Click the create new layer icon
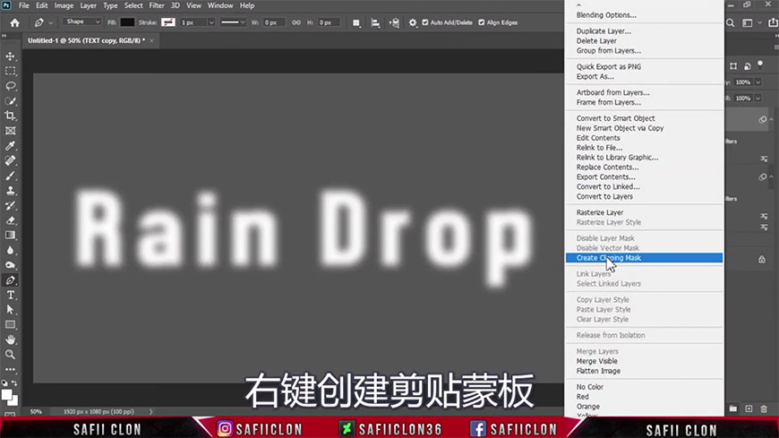779x438 pixels. point(749,408)
